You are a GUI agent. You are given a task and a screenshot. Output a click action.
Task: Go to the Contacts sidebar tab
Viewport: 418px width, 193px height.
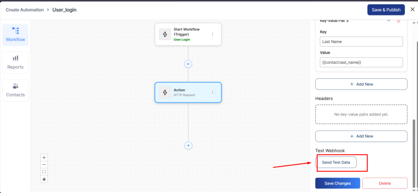16,90
